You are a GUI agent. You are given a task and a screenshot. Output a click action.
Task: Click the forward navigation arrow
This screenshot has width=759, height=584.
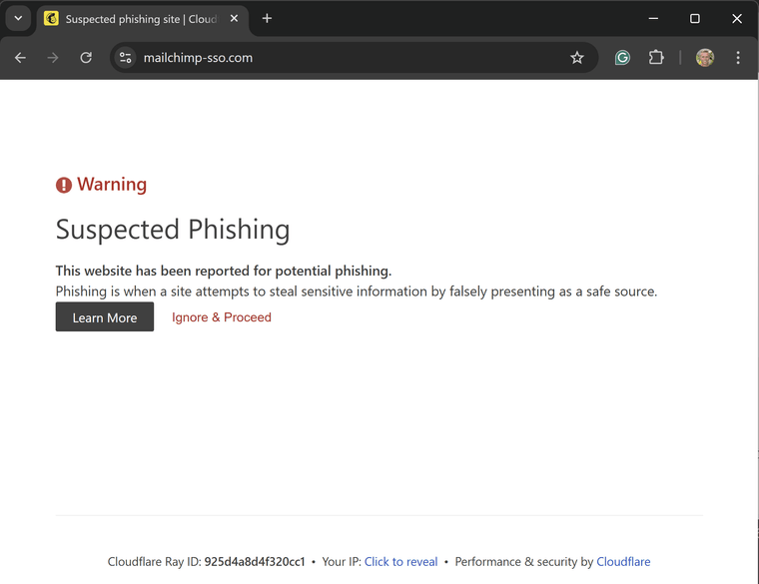pos(53,58)
